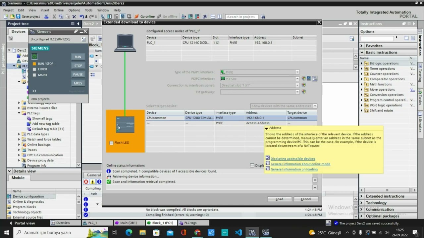Open General information about online mode link

(300, 164)
